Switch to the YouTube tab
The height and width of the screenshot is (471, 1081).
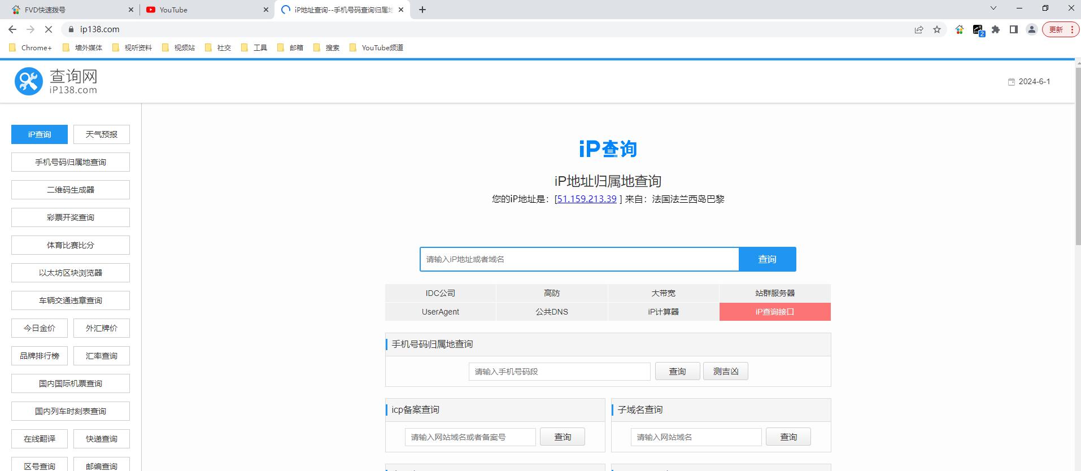pyautogui.click(x=207, y=10)
